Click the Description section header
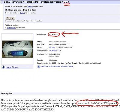Viewport: 120px width, 112px height. click(x=7, y=93)
